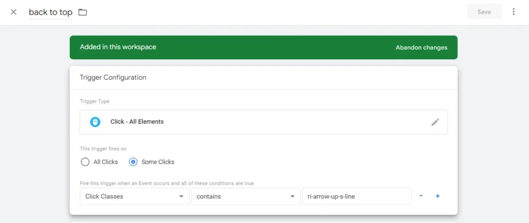Select the All Clicks radio button
The width and height of the screenshot is (529, 223).
(85, 162)
